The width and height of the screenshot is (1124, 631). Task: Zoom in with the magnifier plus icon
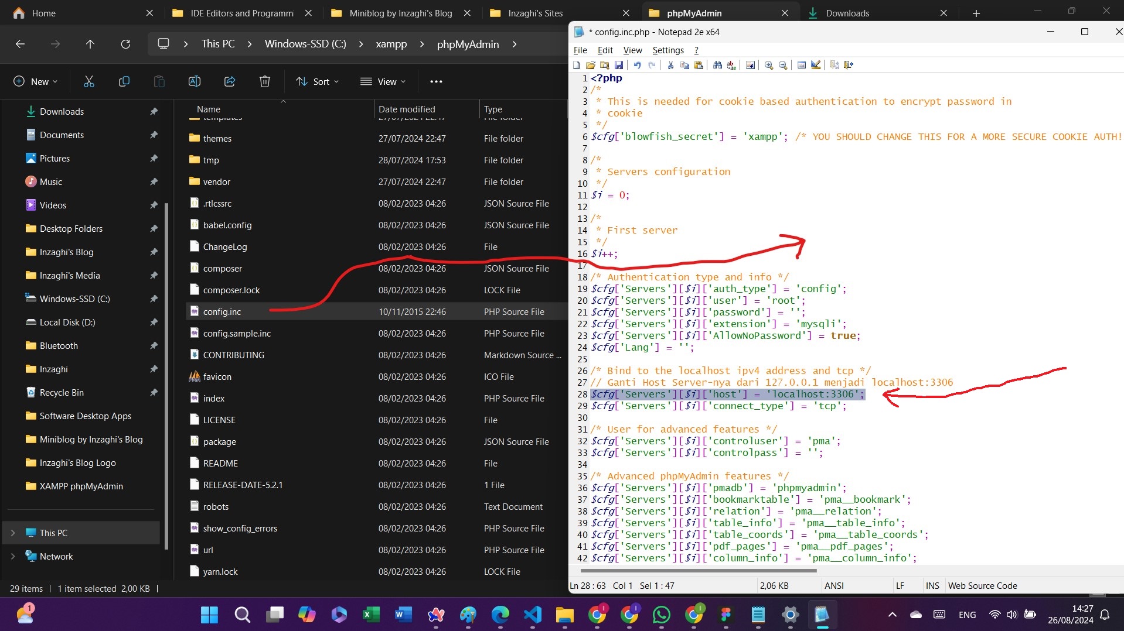tap(769, 65)
